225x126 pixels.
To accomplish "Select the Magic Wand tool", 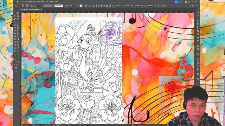I will pos(15,16).
